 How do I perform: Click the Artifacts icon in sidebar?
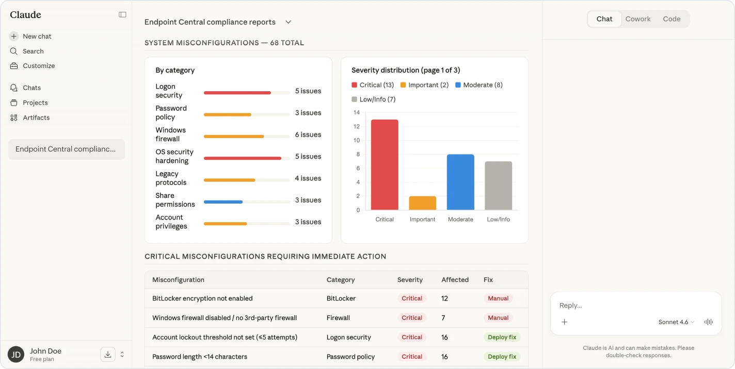[x=14, y=118]
